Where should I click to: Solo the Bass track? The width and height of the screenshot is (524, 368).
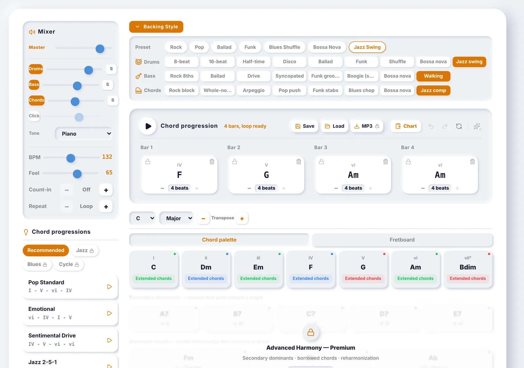click(x=107, y=84)
